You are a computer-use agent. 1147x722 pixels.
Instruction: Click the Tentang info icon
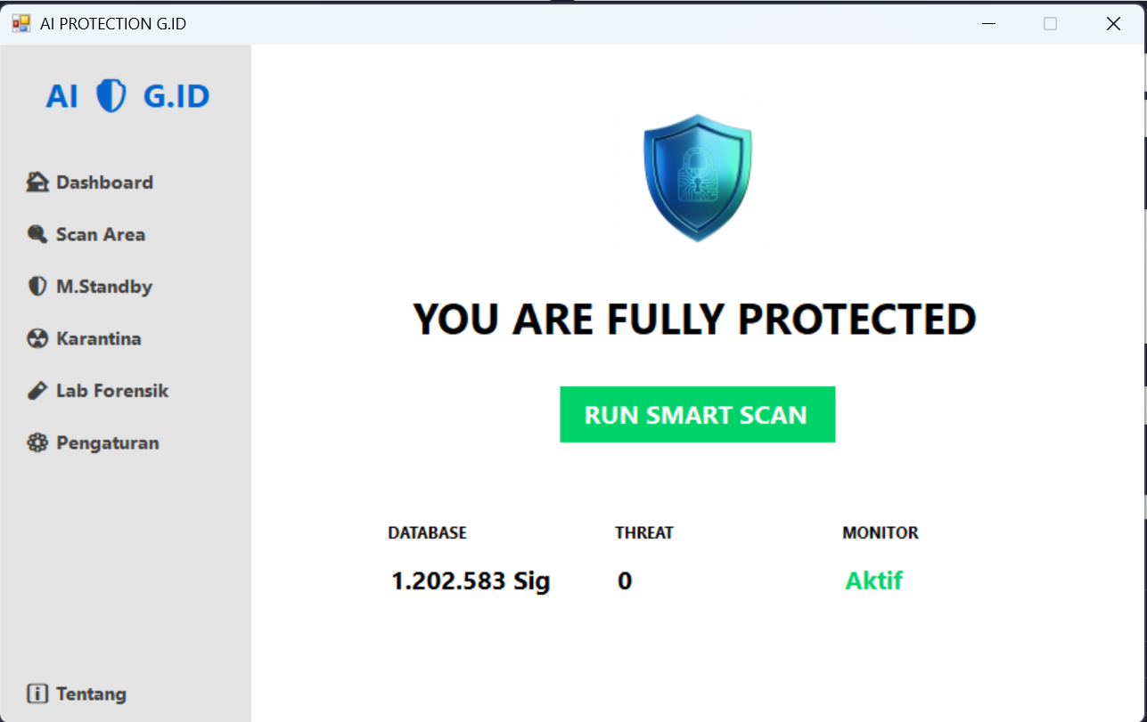click(37, 694)
